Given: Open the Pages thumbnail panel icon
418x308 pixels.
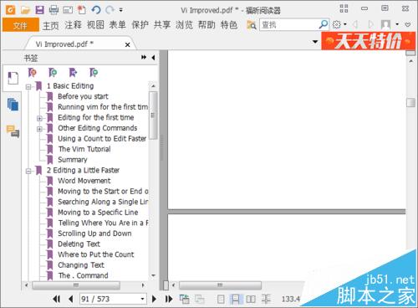Looking at the screenshot, I should 13,105.
